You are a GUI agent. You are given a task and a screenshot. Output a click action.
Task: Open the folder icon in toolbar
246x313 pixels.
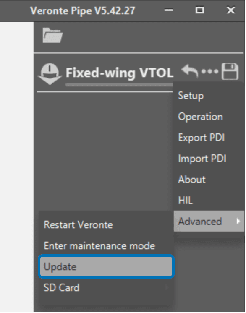click(53, 35)
